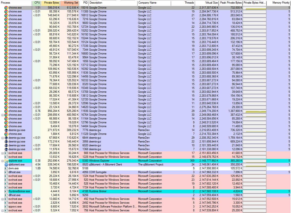Image resolution: width=291 pixels, height=213 pixels.
Task: Click the Chrome icon for PID 15016 row
Action: click(6, 8)
